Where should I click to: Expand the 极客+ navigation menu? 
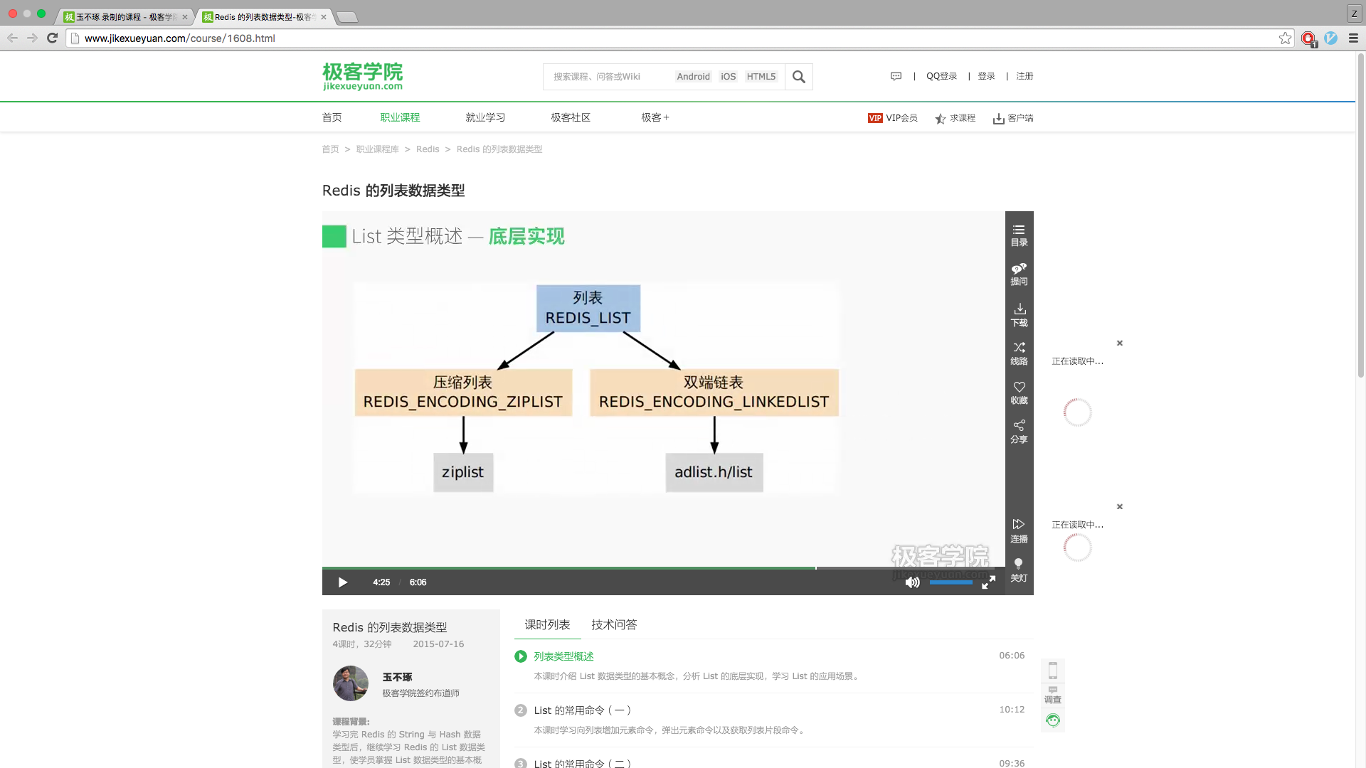[655, 117]
